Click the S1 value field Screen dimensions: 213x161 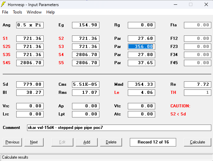point(30,38)
